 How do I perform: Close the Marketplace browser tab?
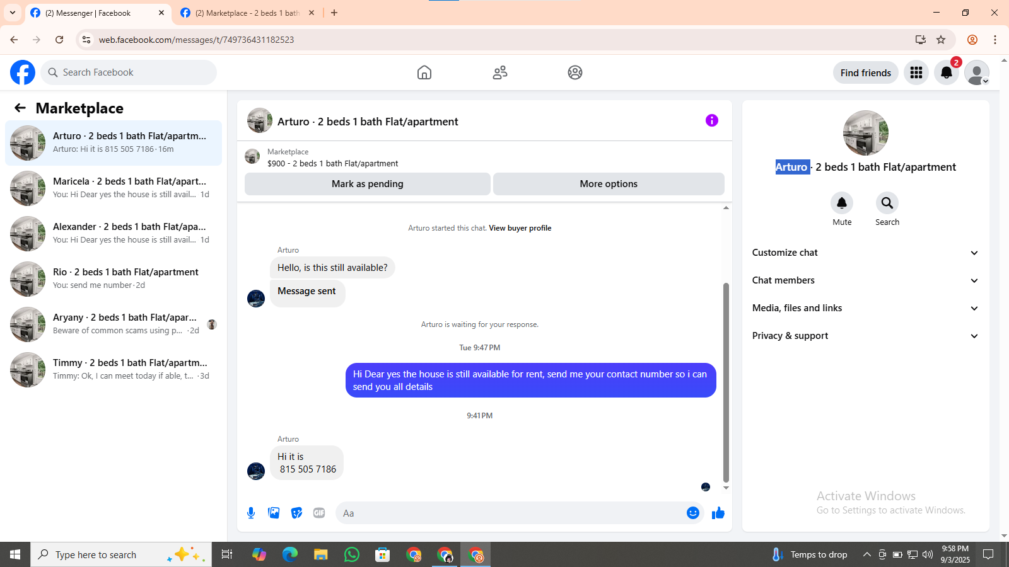tap(312, 13)
